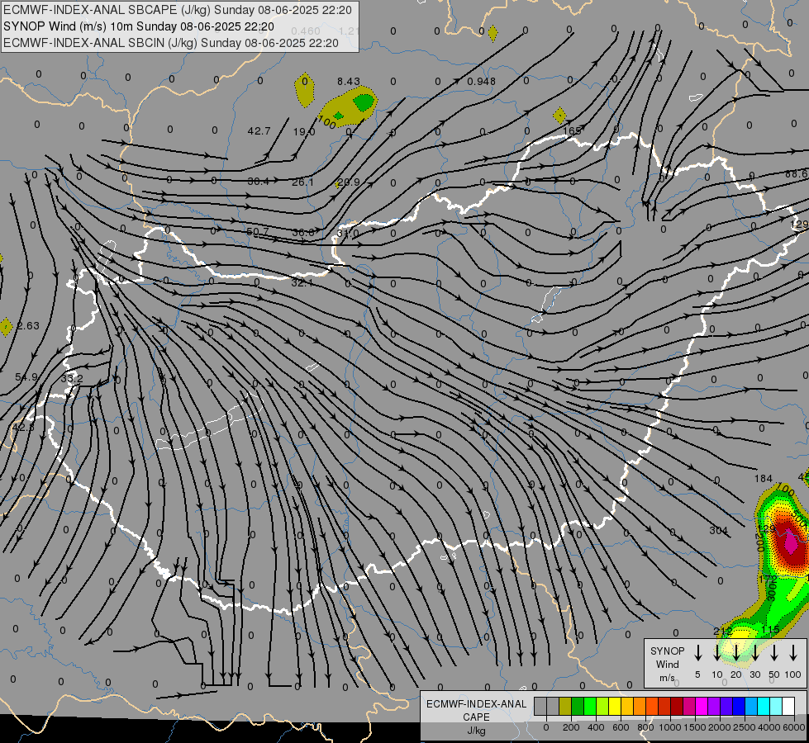Select the wind arrow above the 30 label
The height and width of the screenshot is (743, 809).
755,652
